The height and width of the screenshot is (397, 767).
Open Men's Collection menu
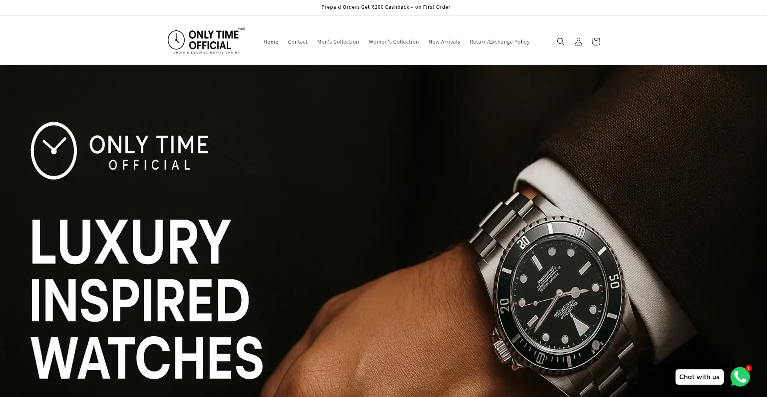coord(338,42)
